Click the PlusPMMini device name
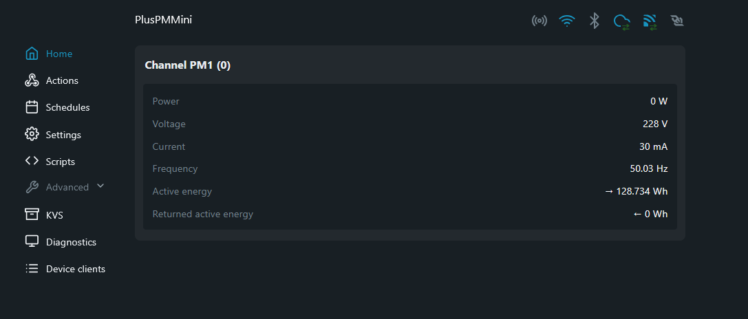Image resolution: width=748 pixels, height=319 pixels. tap(163, 20)
